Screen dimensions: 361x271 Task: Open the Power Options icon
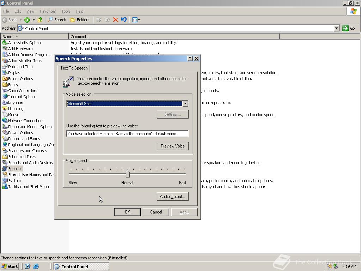[x=5, y=133]
